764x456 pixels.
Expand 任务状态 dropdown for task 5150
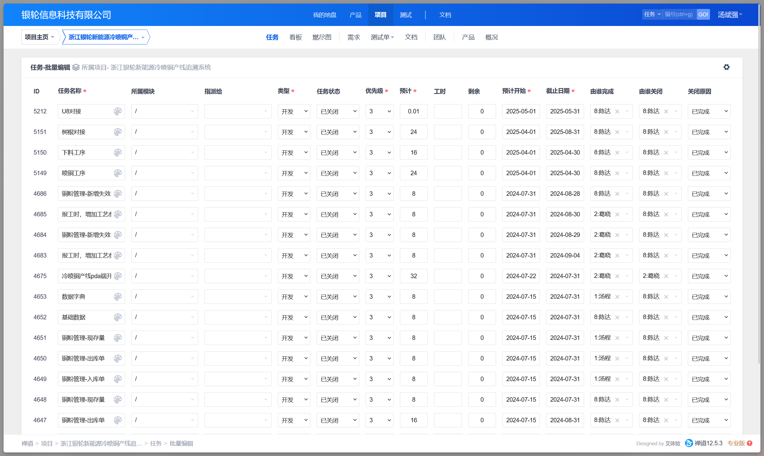tap(338, 152)
